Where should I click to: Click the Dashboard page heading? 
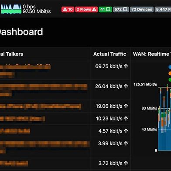(x=21, y=32)
